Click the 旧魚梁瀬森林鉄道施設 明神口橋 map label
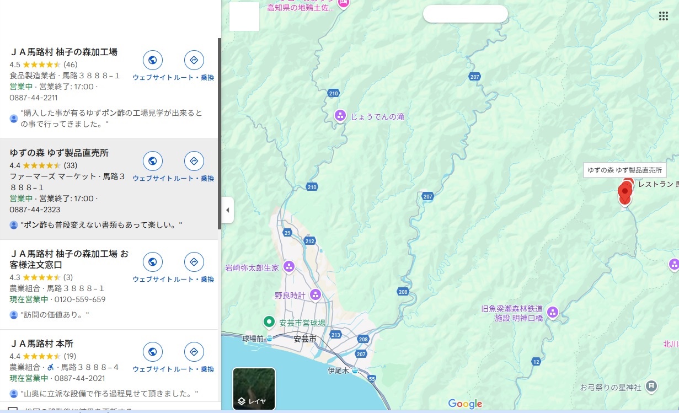Screen dimensions: 679x413 [512, 313]
